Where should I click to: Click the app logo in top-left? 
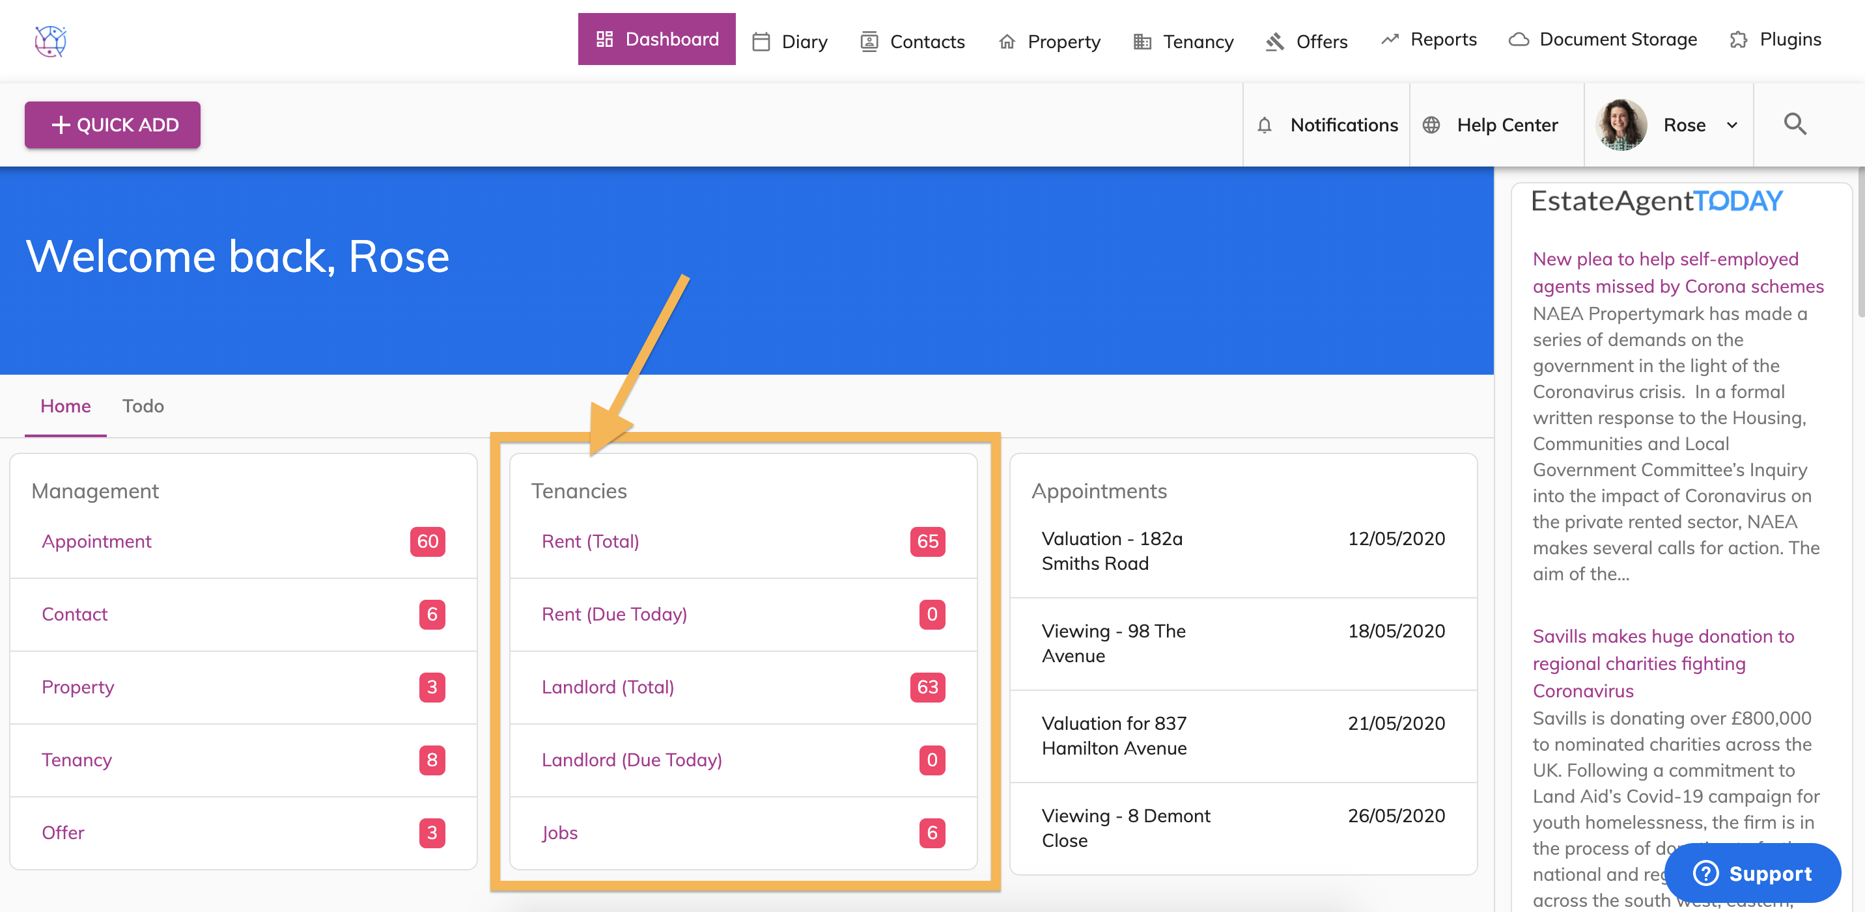click(50, 40)
